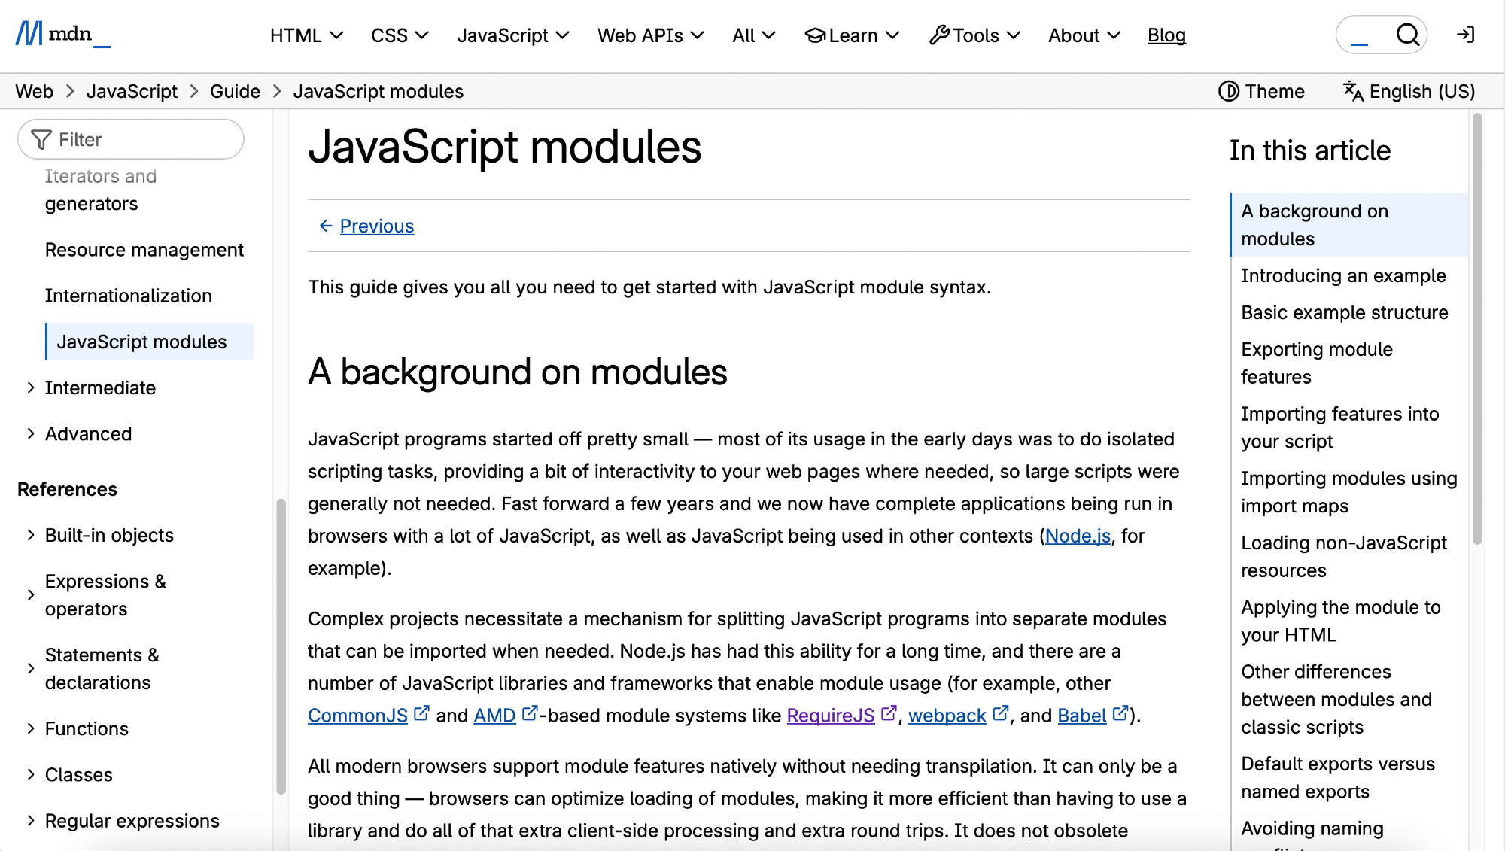1505x851 pixels.
Task: Click the filter funnel icon
Action: 41,140
